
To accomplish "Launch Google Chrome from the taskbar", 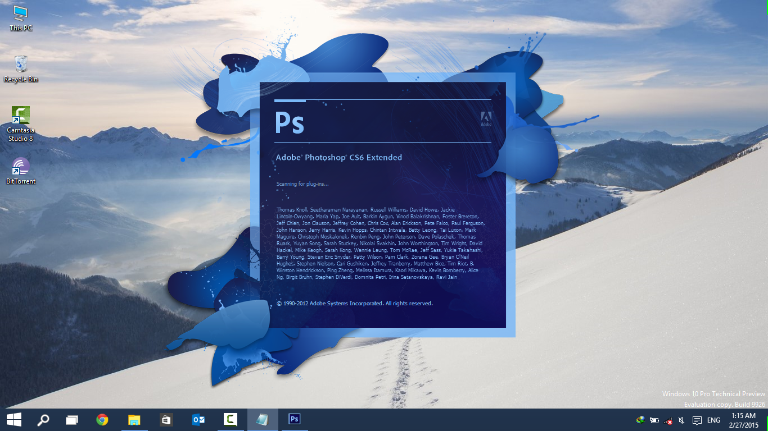I will (102, 419).
